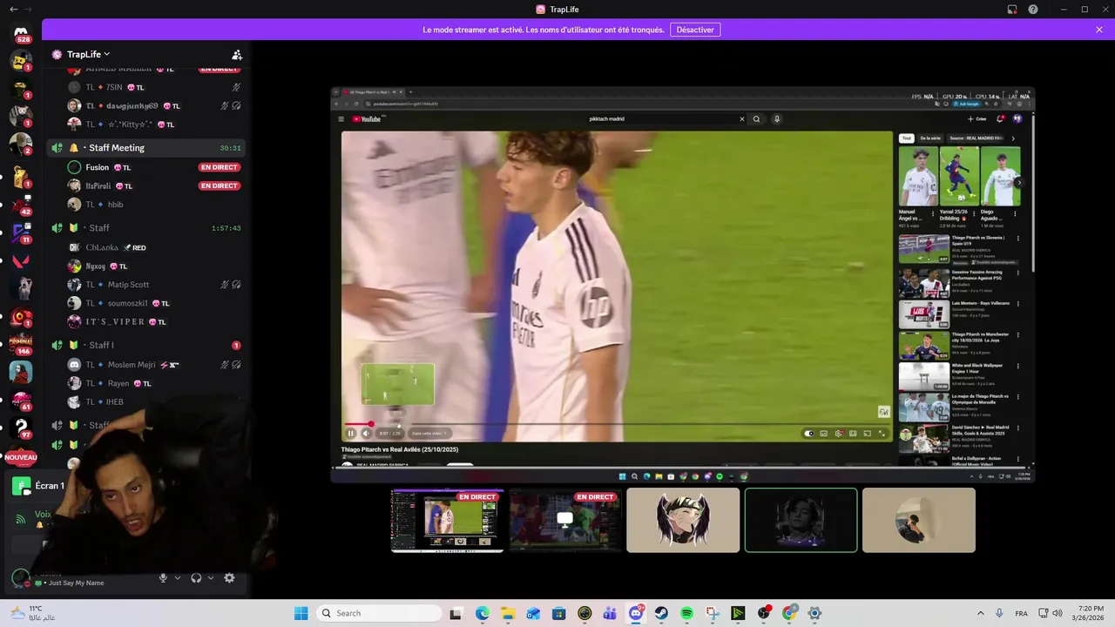This screenshot has height=627, width=1115.
Task: Open Discord help question mark icon
Action: click(x=1033, y=10)
